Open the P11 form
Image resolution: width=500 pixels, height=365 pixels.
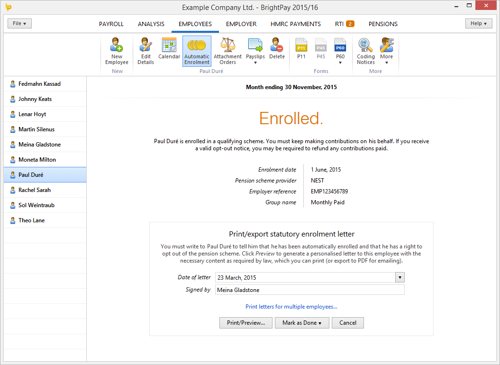click(301, 48)
